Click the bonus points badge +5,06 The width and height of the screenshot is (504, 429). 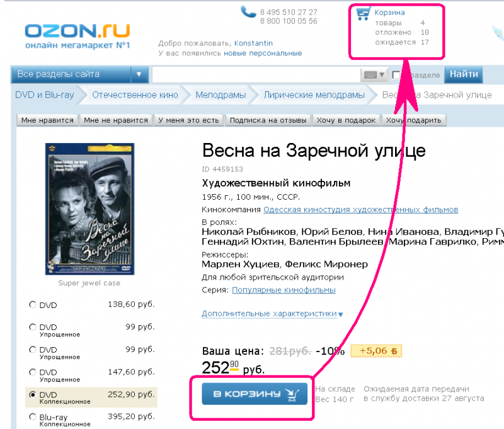[376, 351]
